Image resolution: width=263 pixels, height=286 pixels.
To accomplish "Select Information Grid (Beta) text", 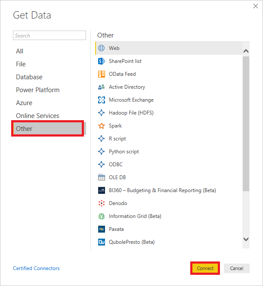I will 135,216.
